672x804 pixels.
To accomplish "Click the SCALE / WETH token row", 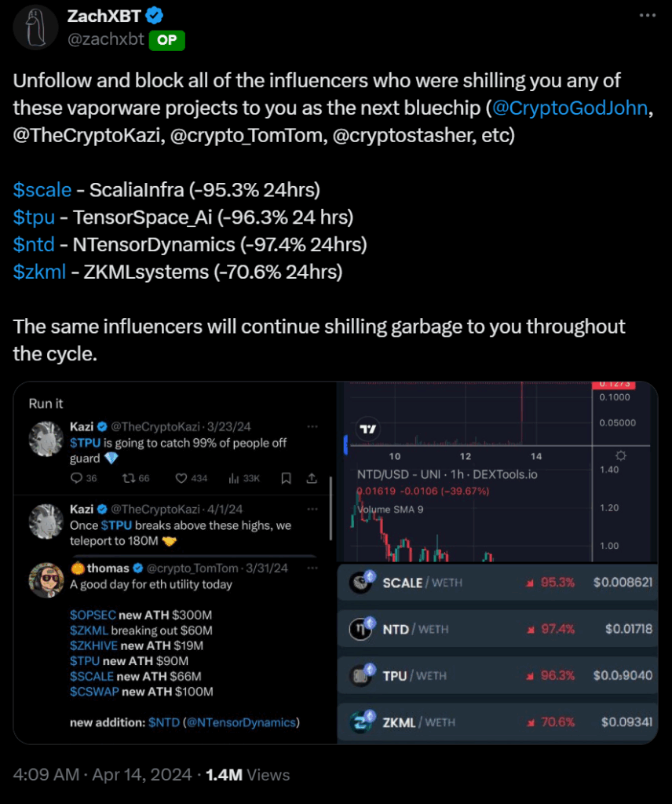I will (498, 583).
